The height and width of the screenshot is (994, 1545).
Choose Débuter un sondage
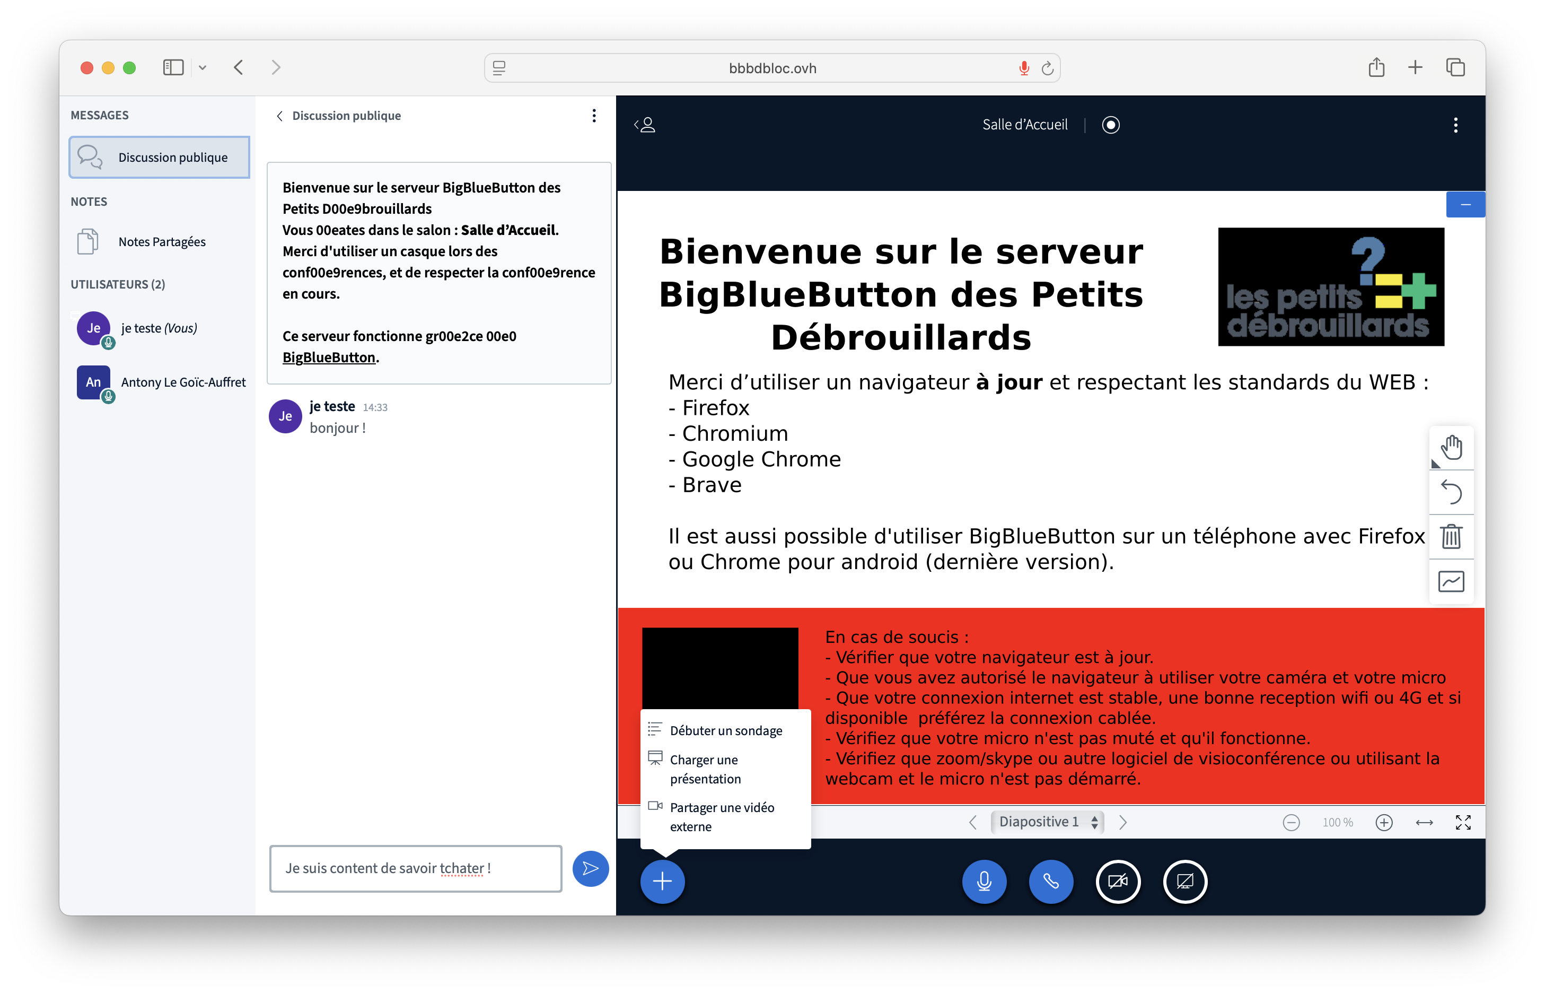pos(725,731)
